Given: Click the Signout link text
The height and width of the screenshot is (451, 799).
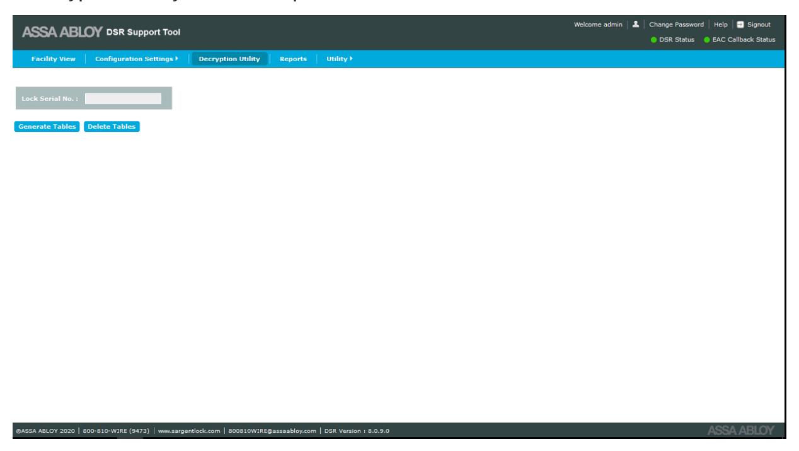Looking at the screenshot, I should coord(759,25).
